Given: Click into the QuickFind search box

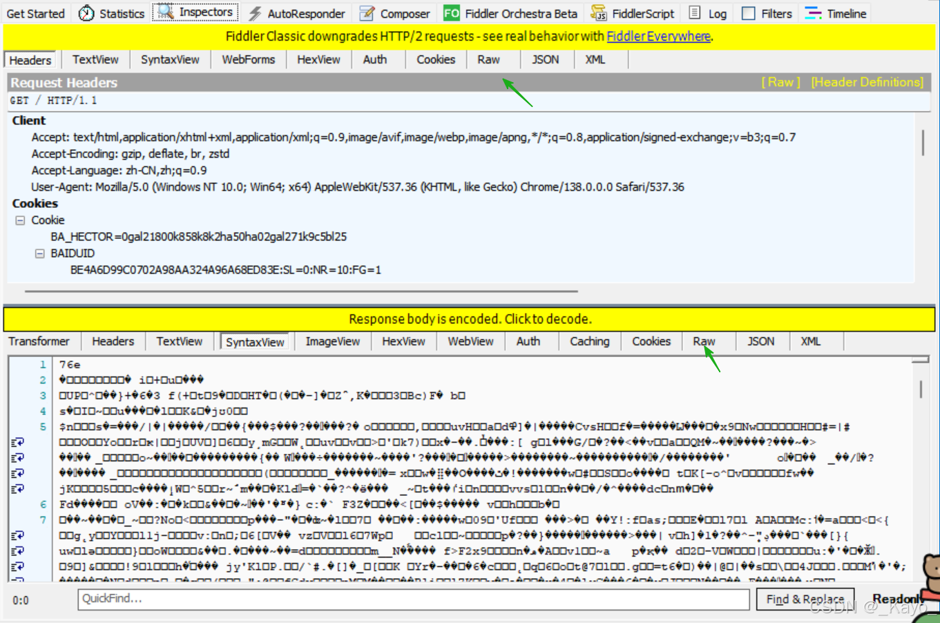Looking at the screenshot, I should click(x=414, y=599).
